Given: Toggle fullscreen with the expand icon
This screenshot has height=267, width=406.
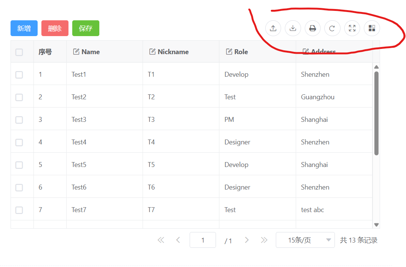Looking at the screenshot, I should [x=352, y=28].
